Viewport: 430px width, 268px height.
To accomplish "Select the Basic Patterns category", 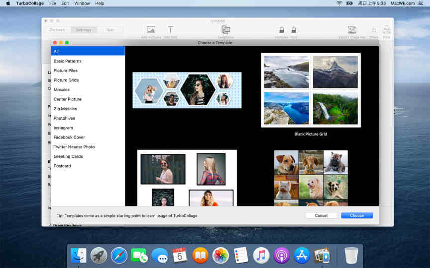I will click(x=88, y=61).
